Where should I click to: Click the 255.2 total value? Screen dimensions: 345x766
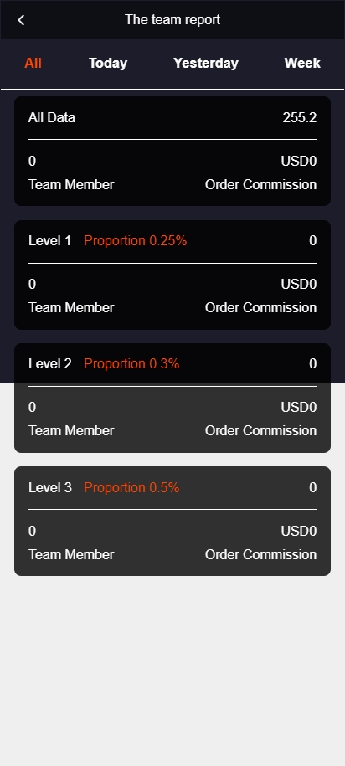point(300,118)
